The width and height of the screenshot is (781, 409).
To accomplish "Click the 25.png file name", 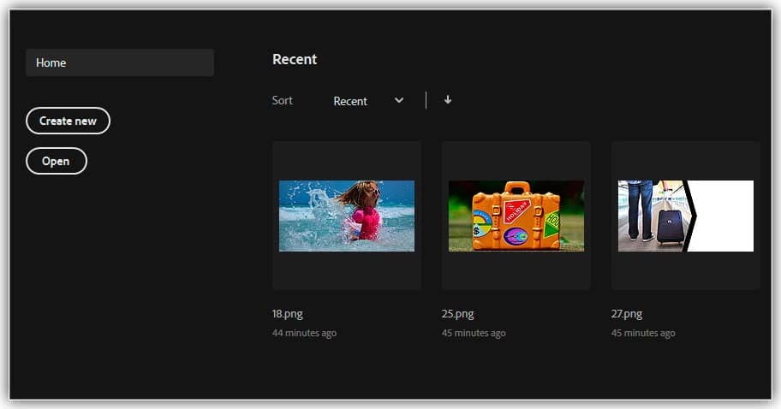I will pos(457,314).
